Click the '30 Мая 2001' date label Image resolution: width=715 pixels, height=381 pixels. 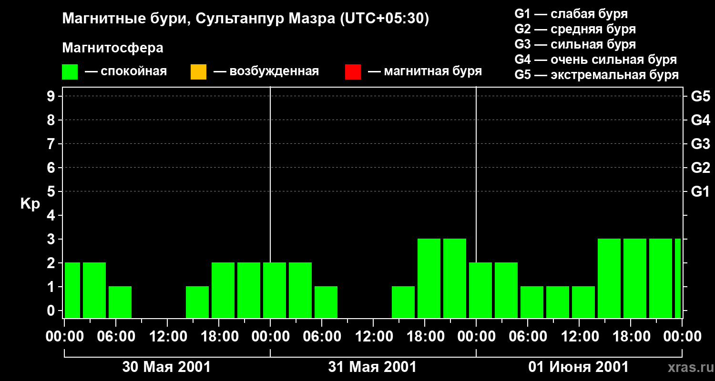point(166,367)
